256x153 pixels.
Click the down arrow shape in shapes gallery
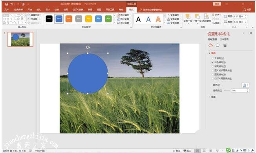[x=22, y=19]
